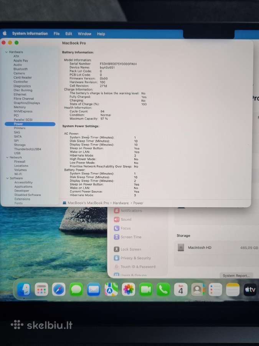Select Diagnostics in the sidebar
The width and height of the screenshot is (259, 346).
tap(22, 86)
